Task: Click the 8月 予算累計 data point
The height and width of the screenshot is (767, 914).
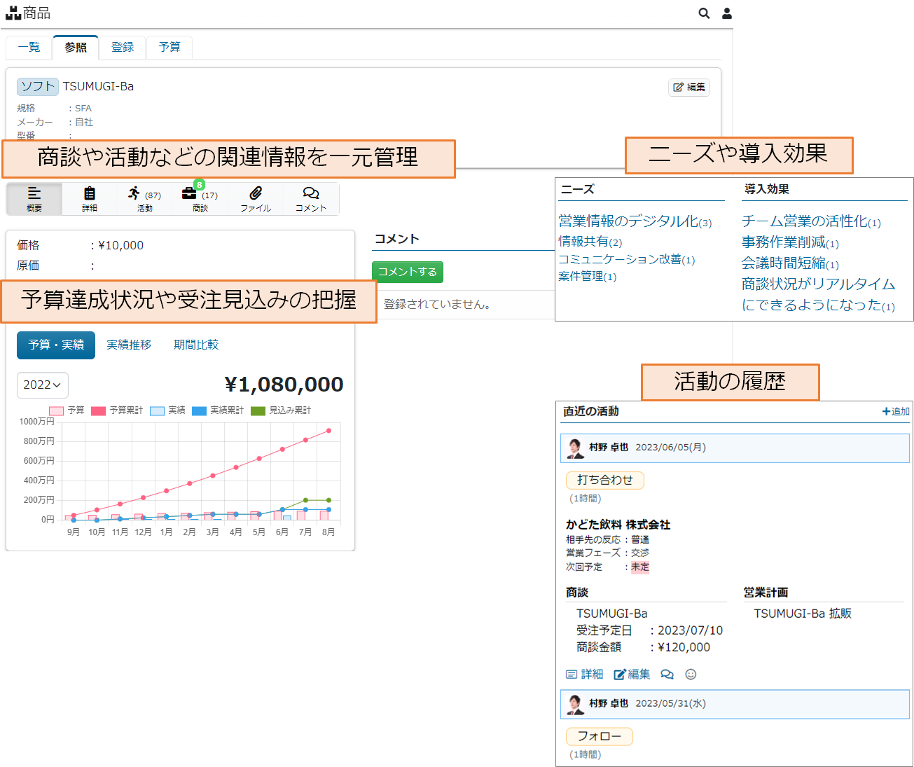Action: [x=329, y=431]
